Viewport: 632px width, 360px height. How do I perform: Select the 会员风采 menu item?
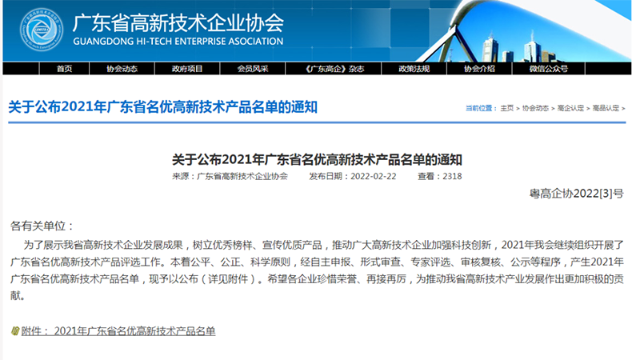point(253,69)
